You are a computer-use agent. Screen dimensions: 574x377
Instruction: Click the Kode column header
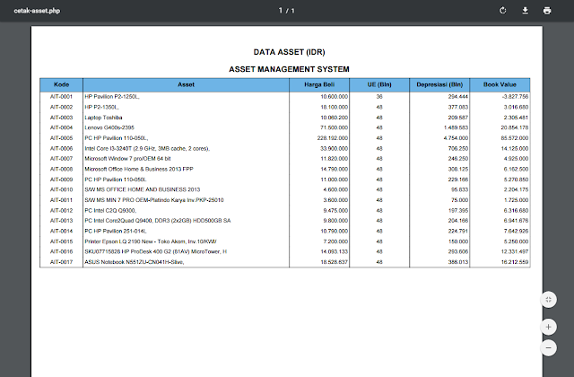62,84
